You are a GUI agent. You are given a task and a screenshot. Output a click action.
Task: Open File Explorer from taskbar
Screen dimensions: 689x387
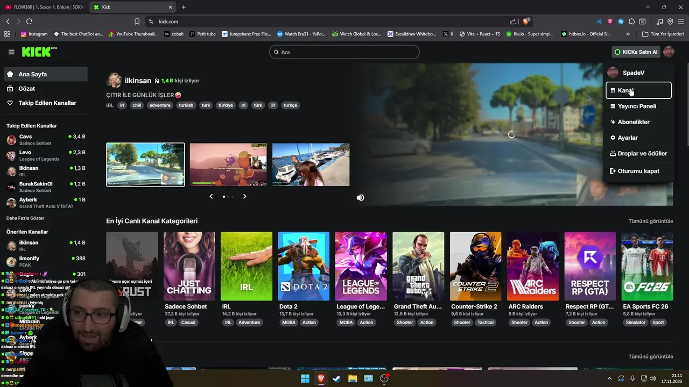coord(353,378)
